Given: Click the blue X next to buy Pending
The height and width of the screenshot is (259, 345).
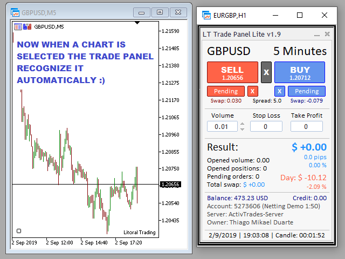Looking at the screenshot, I should [280, 91].
